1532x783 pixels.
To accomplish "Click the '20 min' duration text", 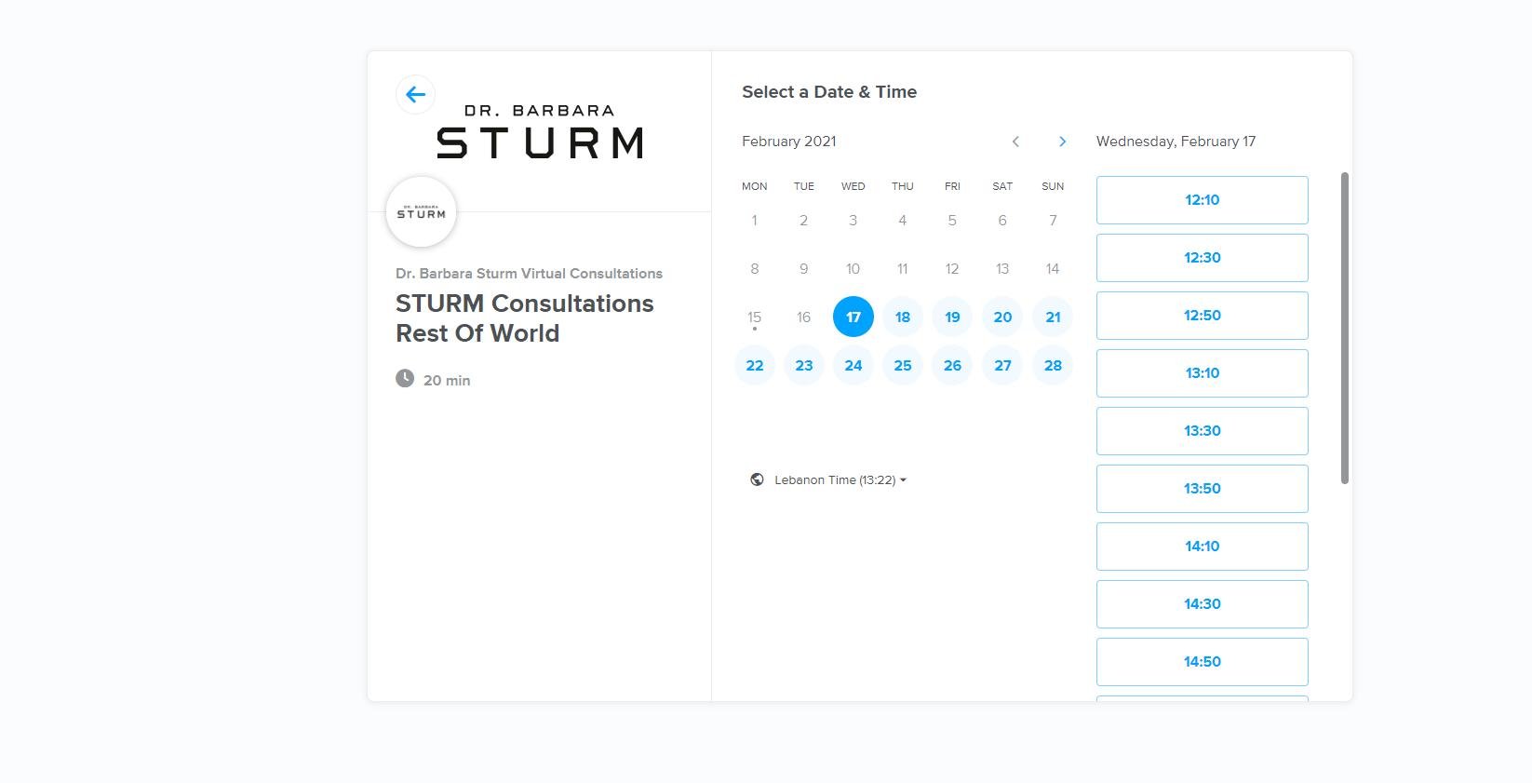I will [447, 381].
